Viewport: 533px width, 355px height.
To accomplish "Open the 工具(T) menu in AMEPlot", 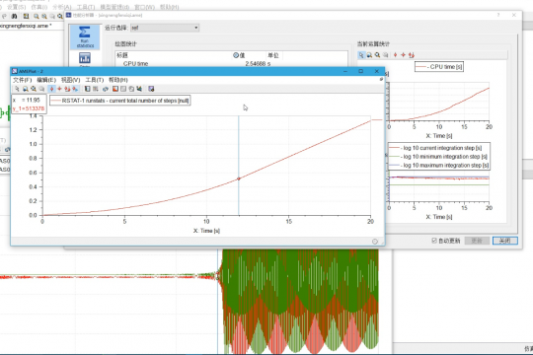I will coord(94,80).
